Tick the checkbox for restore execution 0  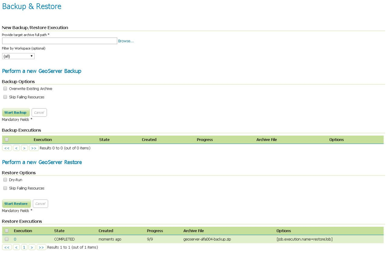pyautogui.click(x=7, y=239)
